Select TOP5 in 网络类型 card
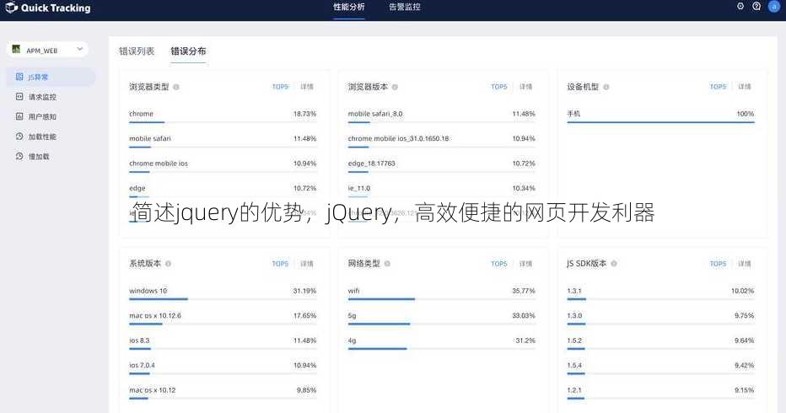This screenshot has width=786, height=413. (x=498, y=264)
